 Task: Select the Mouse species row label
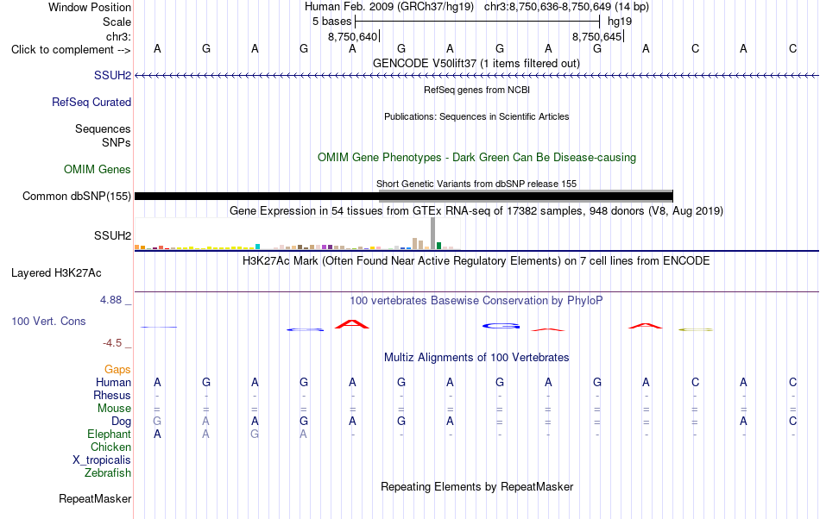[x=114, y=409]
